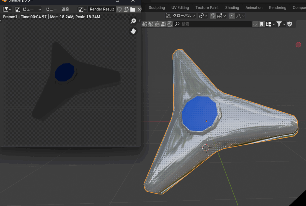306x206 pixels.
Task: Select the pan hand icon in the render viewer
Action: point(133,31)
